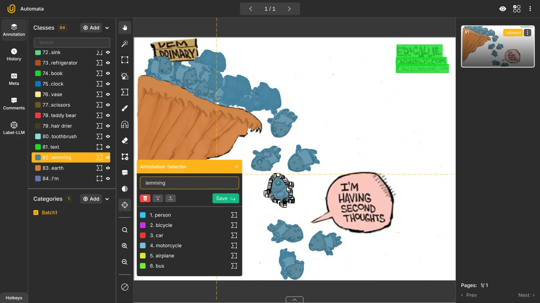Click Add button in Categories header

(x=91, y=199)
